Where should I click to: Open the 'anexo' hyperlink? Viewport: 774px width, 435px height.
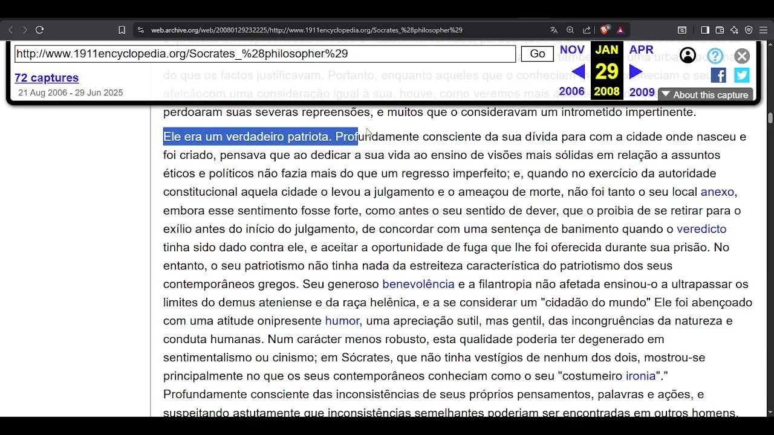717,192
